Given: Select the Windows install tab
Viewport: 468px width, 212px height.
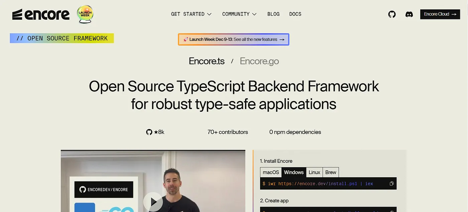Looking at the screenshot, I should (294, 172).
